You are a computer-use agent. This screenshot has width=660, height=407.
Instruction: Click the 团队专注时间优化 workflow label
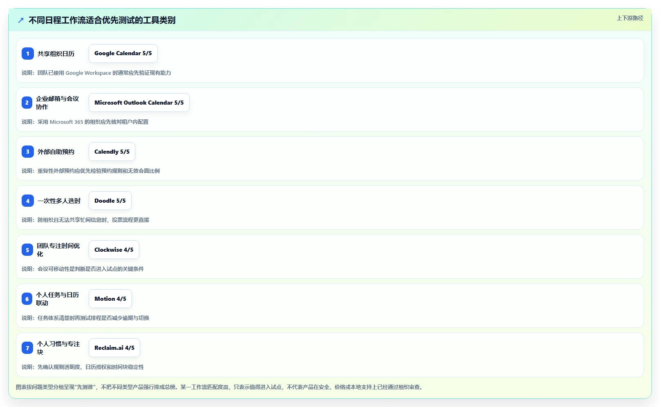(58, 250)
